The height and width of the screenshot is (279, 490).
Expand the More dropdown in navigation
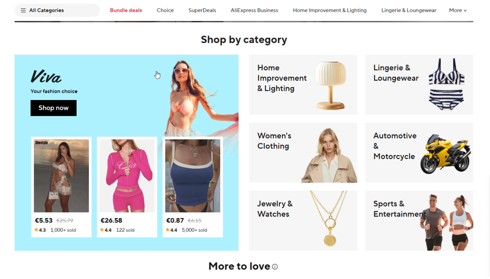coord(458,10)
